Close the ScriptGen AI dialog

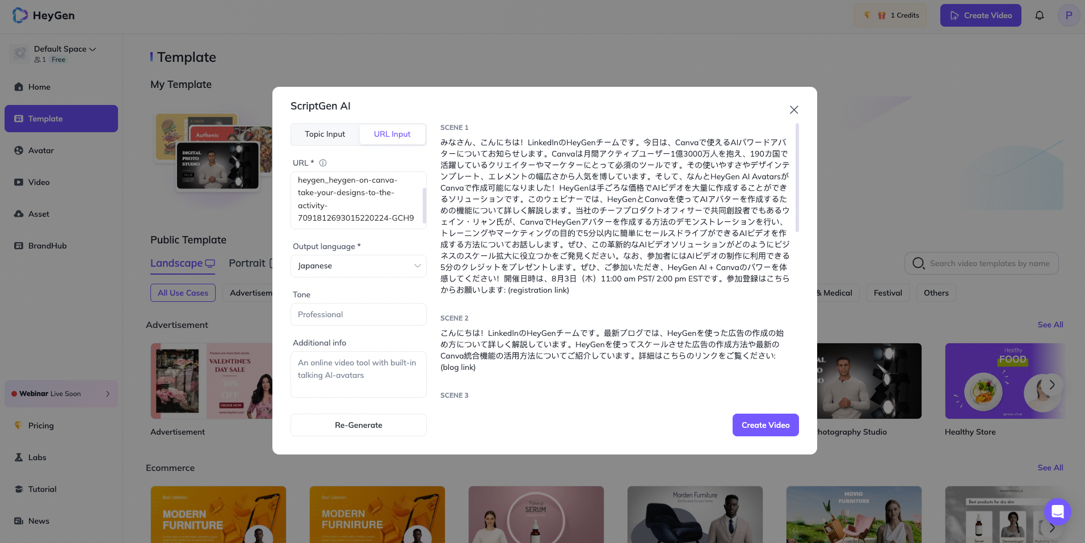(x=794, y=110)
